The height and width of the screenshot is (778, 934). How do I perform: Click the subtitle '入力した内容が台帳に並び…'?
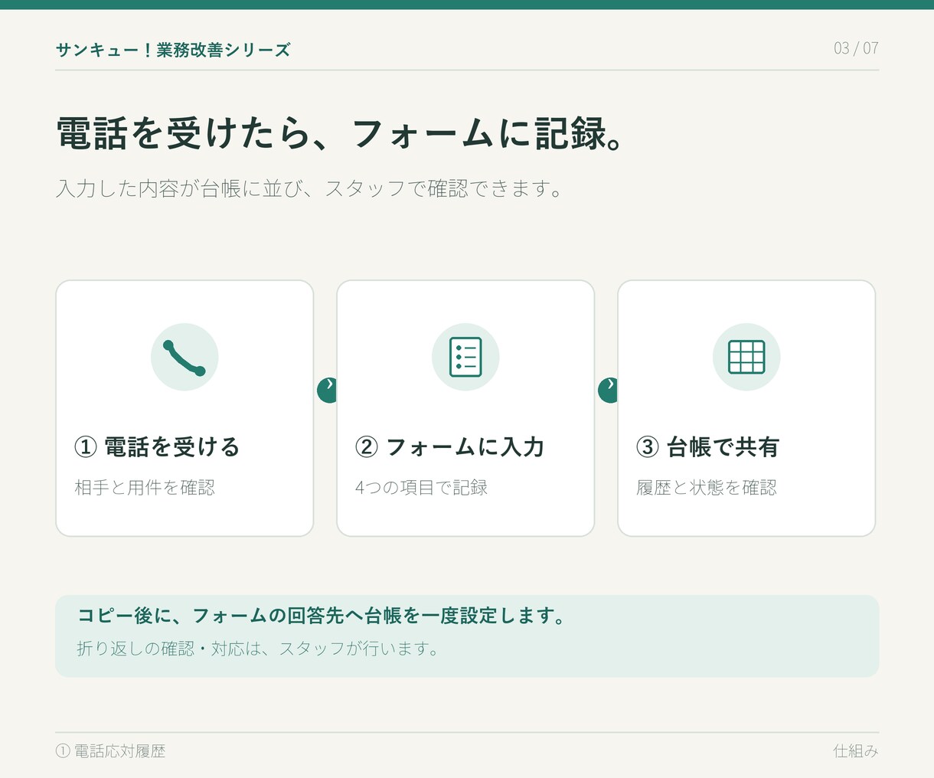point(310,188)
